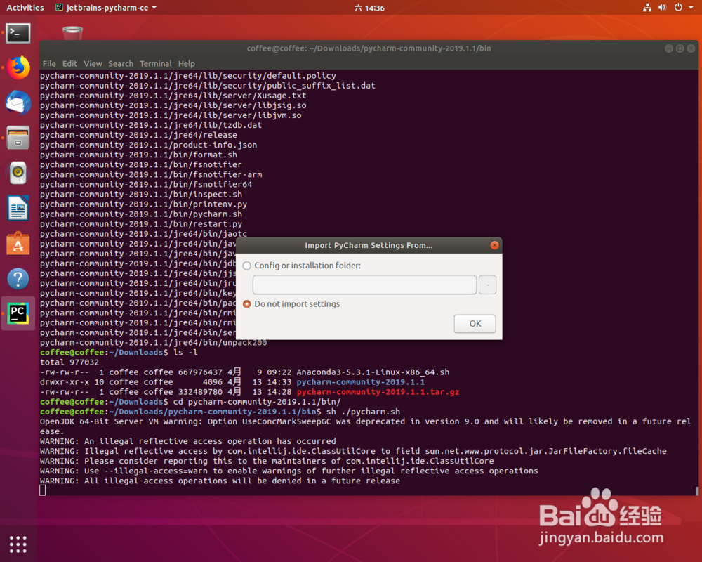Viewport: 702px width, 562px height.
Task: Click terminal title bar text
Action: [369, 48]
